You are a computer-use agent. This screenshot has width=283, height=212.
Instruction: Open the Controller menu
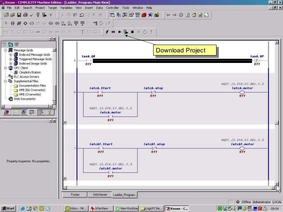click(x=112, y=7)
